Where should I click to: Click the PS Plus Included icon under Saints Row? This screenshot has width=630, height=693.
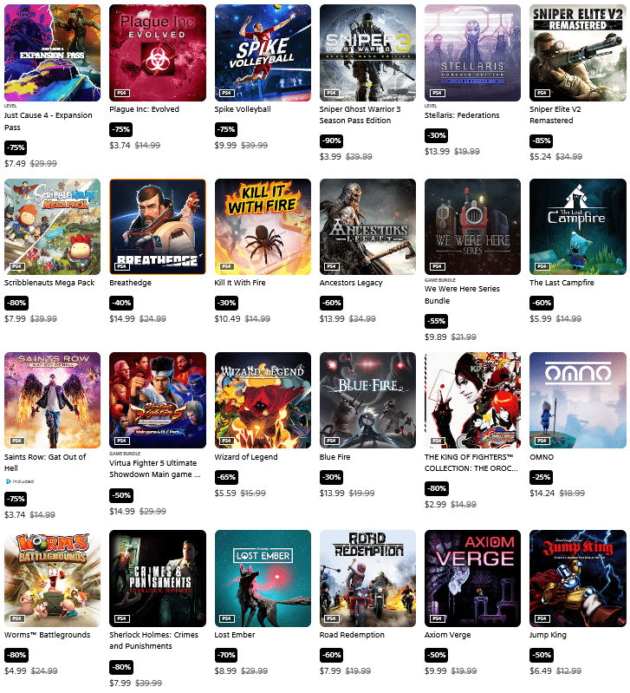pyautogui.click(x=9, y=481)
